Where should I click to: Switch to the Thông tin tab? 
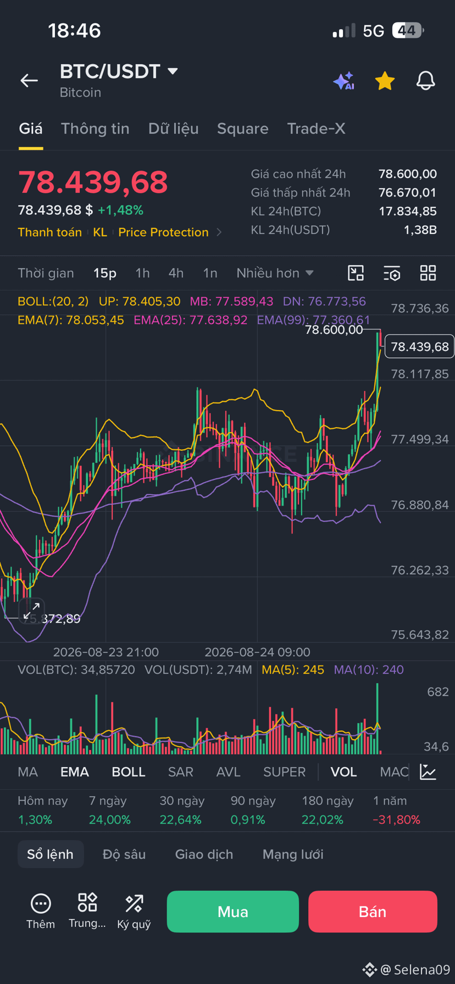pos(95,128)
